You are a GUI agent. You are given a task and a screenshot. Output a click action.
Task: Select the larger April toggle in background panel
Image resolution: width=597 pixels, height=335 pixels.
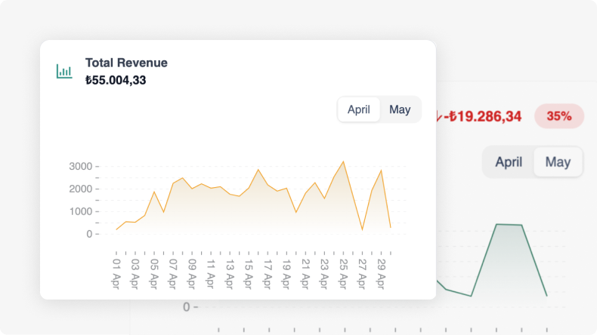pos(509,162)
